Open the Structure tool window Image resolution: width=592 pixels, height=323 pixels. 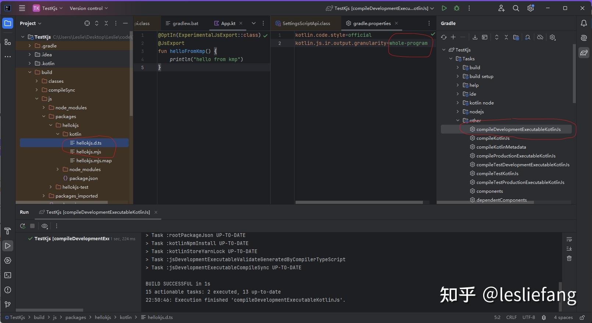[8, 42]
